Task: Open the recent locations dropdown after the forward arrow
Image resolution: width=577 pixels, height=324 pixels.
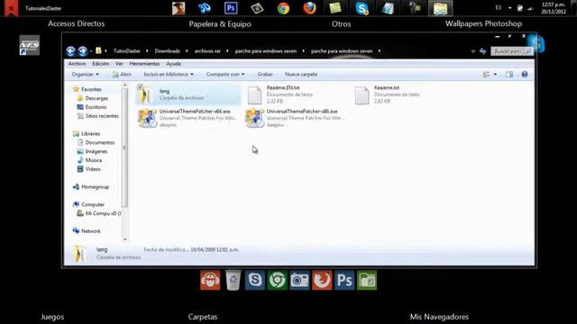Action: coord(91,51)
